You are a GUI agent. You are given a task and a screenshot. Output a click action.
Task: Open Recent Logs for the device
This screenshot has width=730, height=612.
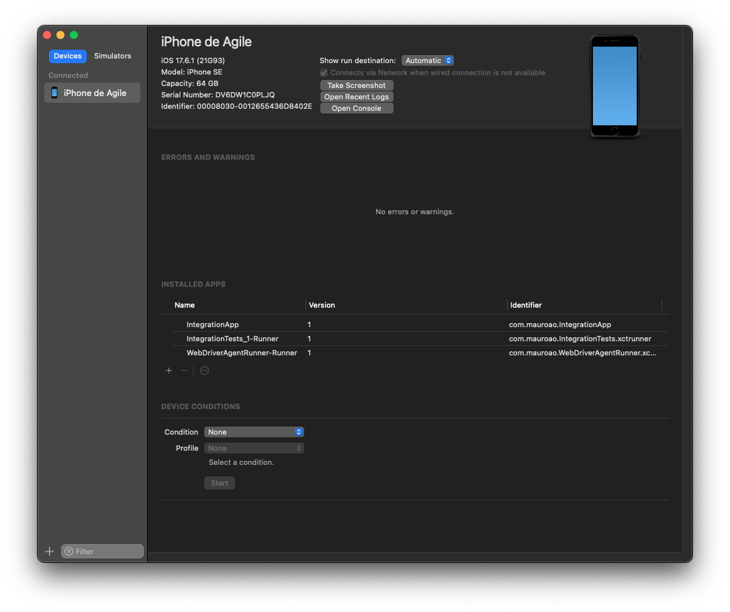(356, 96)
